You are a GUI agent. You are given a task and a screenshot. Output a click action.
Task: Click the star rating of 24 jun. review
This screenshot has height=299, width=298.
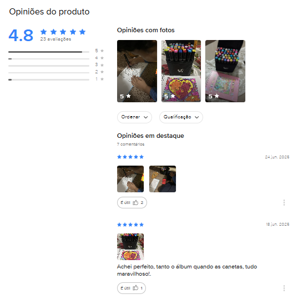(130, 157)
